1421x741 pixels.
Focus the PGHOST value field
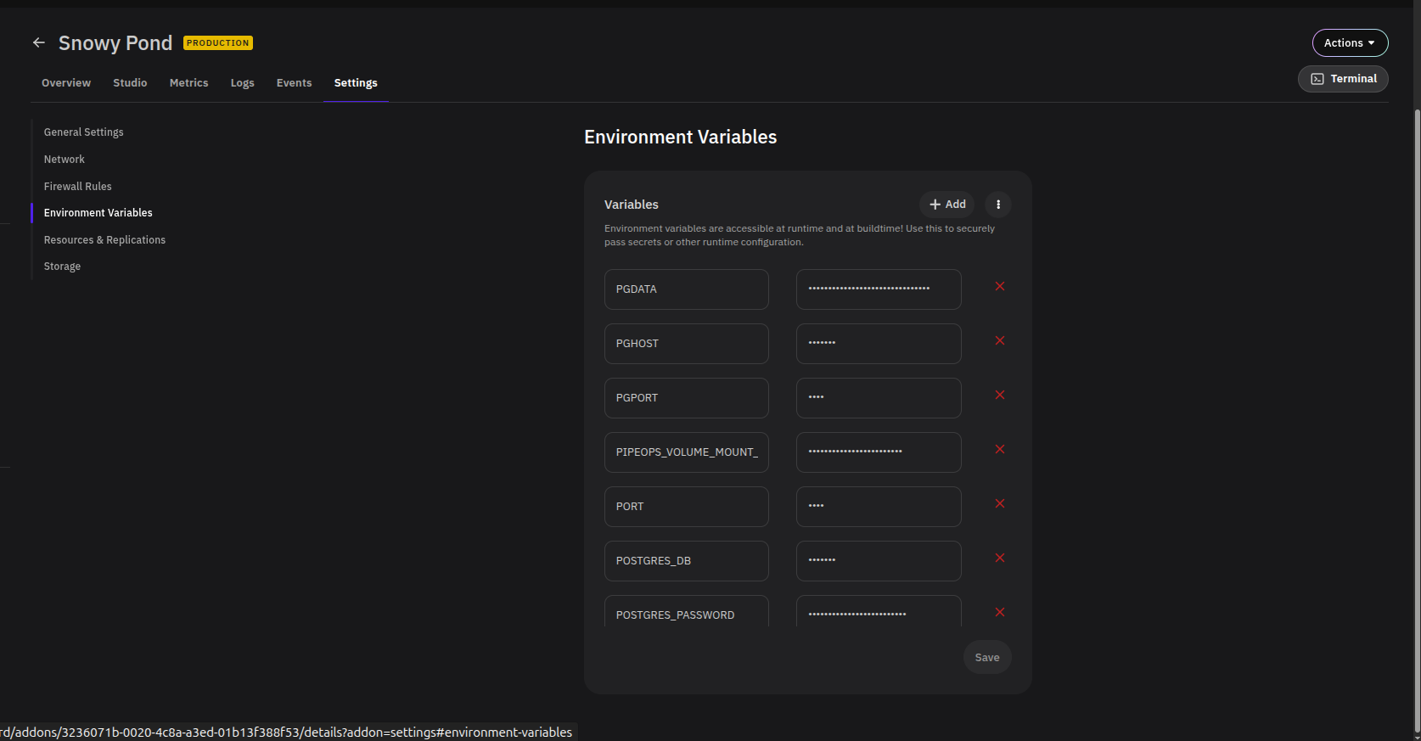point(879,344)
